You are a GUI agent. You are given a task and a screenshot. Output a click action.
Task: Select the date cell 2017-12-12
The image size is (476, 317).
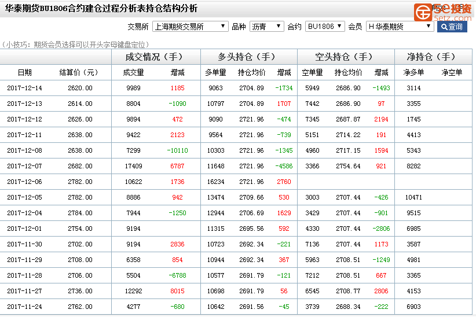tap(24, 120)
